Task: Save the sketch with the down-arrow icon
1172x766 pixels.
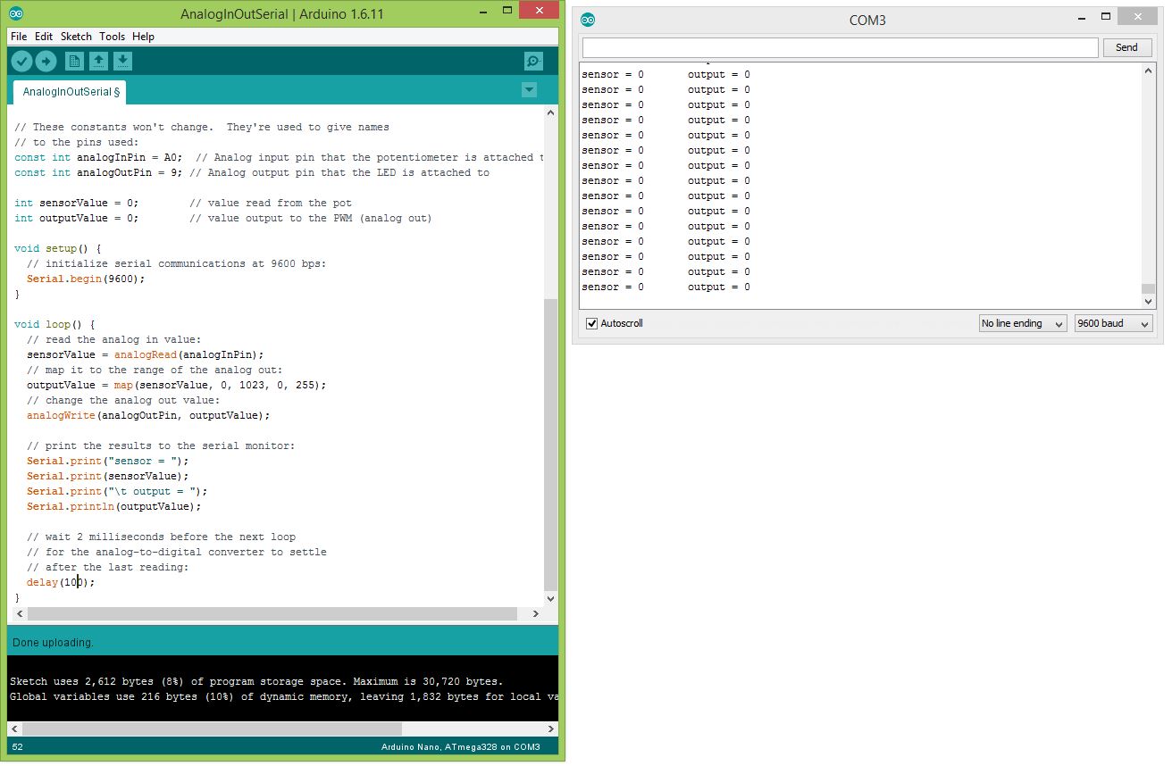Action: click(x=123, y=61)
